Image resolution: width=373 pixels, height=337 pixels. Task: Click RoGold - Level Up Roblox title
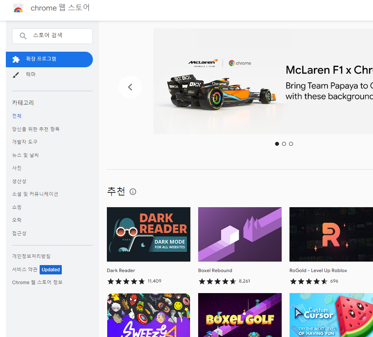point(318,271)
